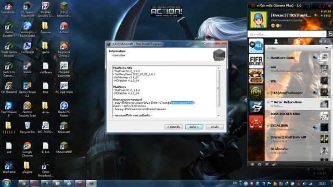Open the red LAN game icon in Garena
The image size is (333, 187).
point(256,123)
